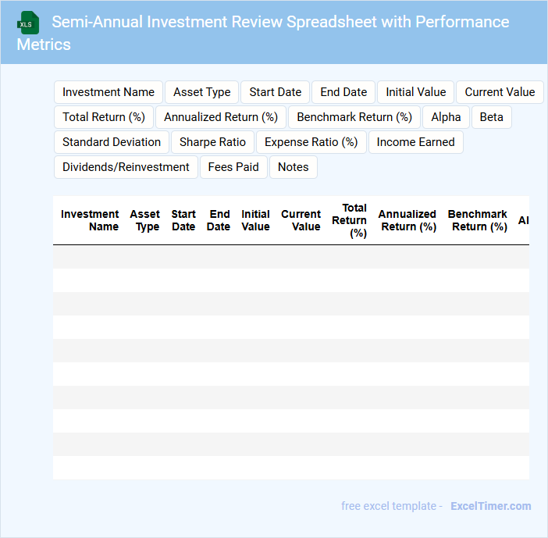Viewport: 548px width, 538px height.
Task: Click the Investment Name column header
Action: click(90, 220)
